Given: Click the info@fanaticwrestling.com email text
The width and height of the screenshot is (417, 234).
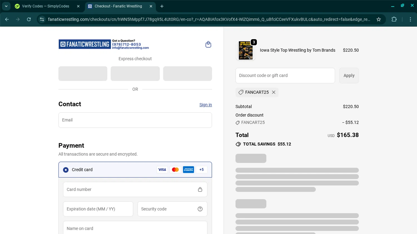Looking at the screenshot, I should pyautogui.click(x=130, y=48).
